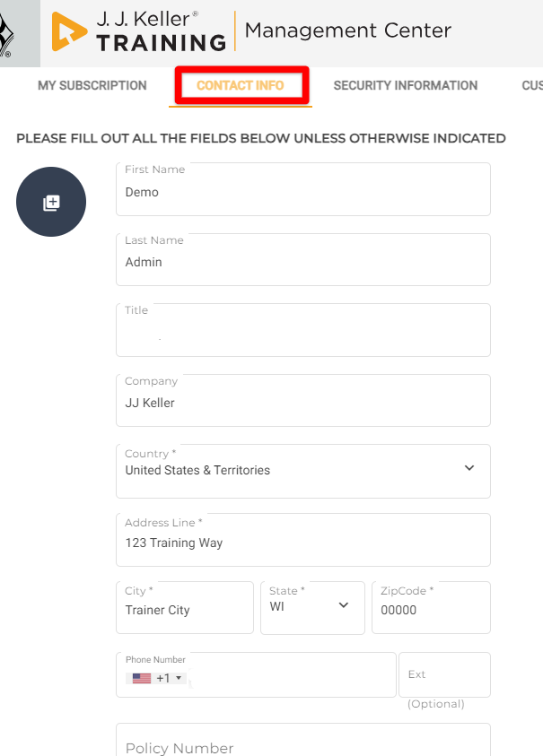Viewport: 543px width, 756px height.
Task: Click the empty Title field
Action: coord(302,333)
